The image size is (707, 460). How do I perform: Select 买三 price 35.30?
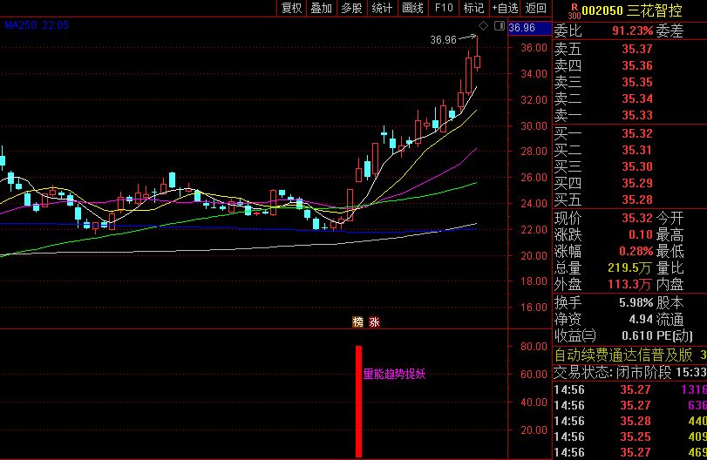tap(637, 166)
